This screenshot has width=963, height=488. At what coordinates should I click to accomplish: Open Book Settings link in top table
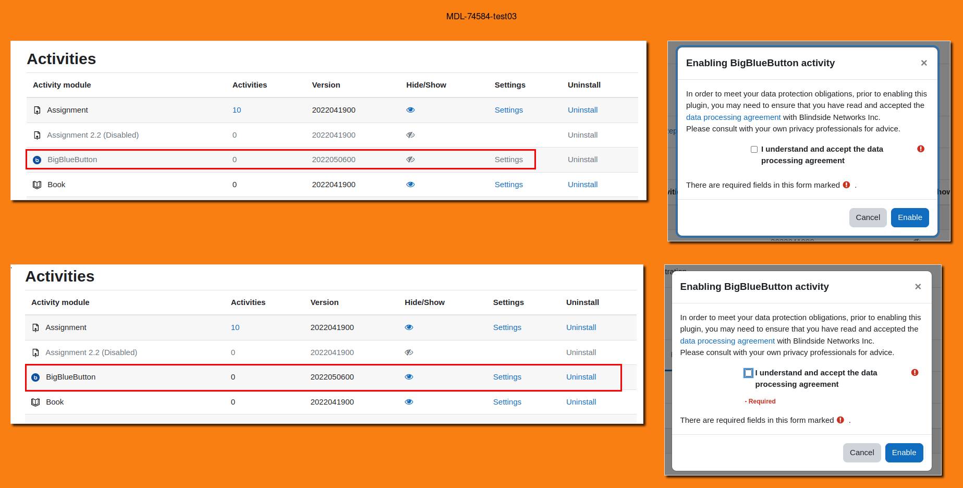(508, 185)
